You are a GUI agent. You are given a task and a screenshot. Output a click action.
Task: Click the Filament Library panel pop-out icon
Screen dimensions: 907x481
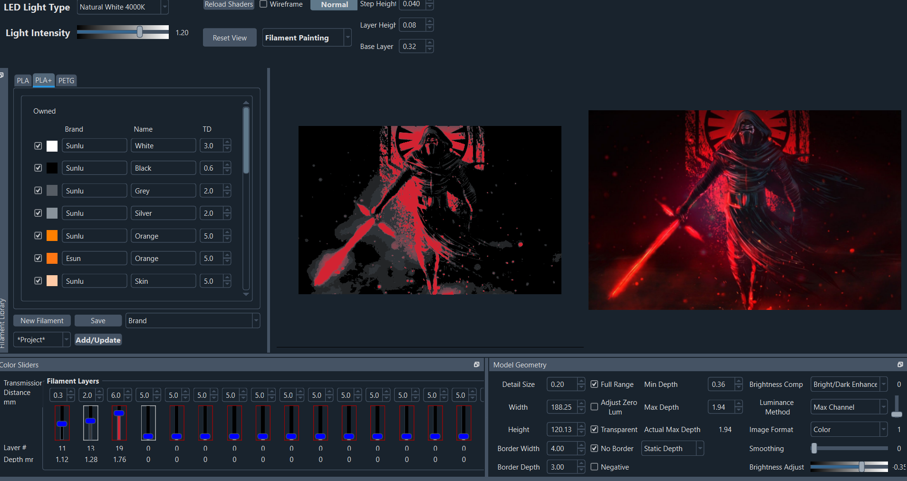click(x=1, y=75)
